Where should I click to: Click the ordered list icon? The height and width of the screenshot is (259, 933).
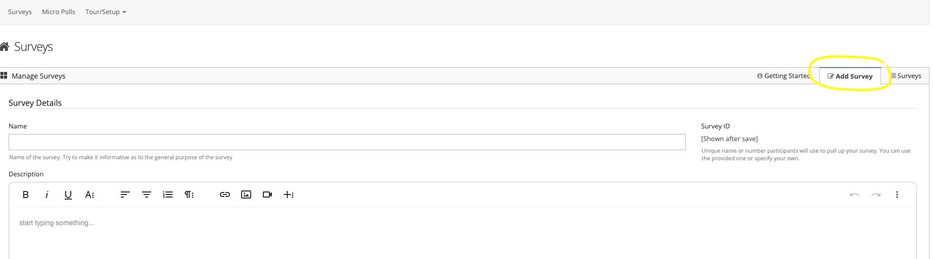click(168, 195)
